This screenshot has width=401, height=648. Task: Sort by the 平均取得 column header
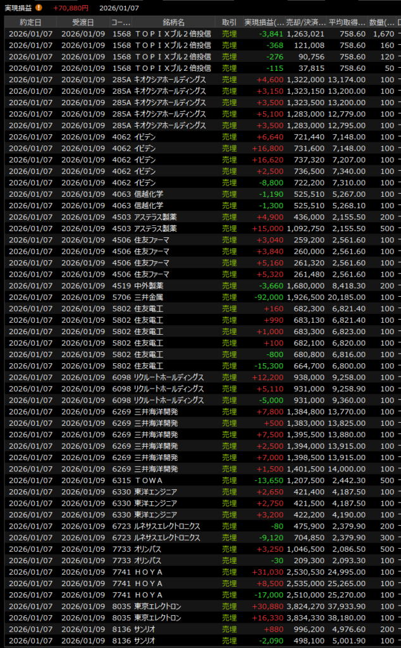coord(347,22)
